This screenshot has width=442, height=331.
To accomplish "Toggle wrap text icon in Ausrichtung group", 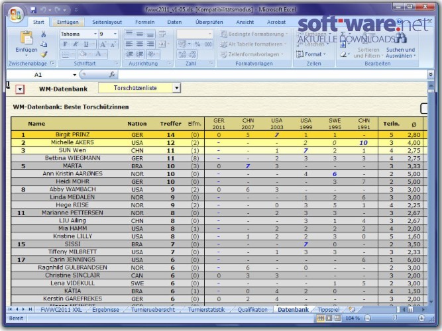I will click(162, 34).
